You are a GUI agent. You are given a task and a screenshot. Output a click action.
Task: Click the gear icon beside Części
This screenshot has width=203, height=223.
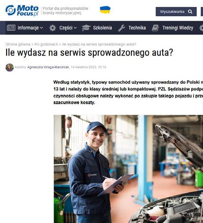(x=53, y=28)
